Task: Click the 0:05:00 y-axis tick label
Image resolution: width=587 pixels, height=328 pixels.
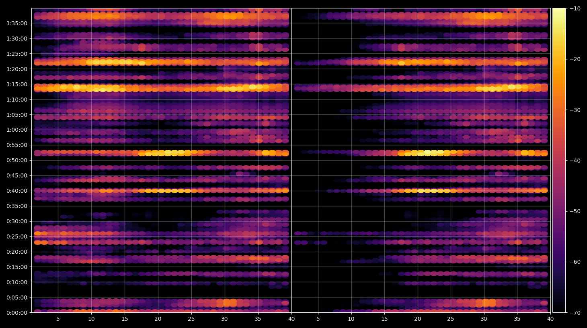Action: pos(17,297)
